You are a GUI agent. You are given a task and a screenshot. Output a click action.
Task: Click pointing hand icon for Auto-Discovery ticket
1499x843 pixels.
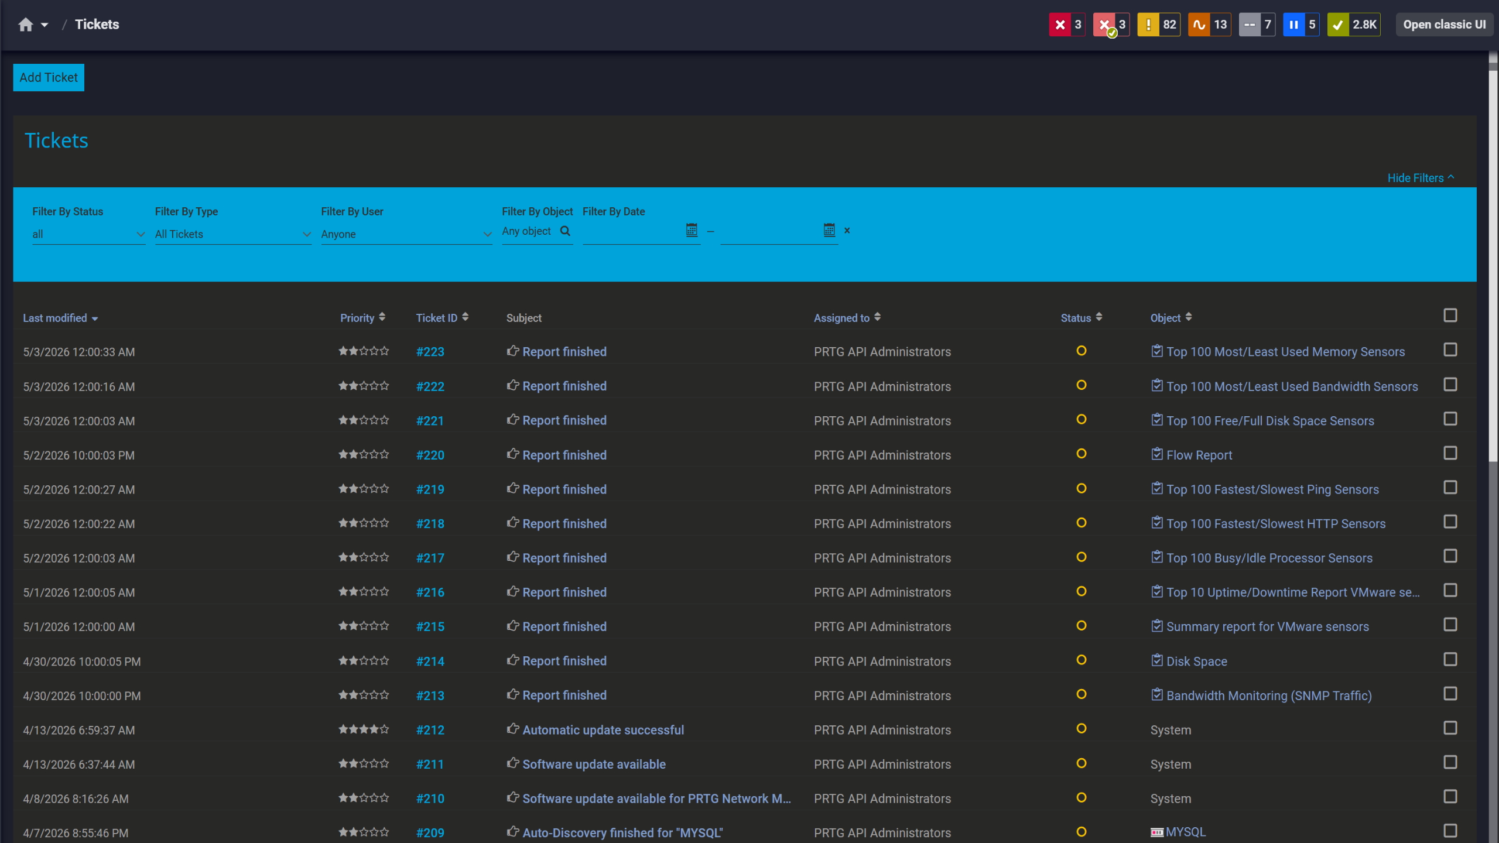click(x=513, y=832)
